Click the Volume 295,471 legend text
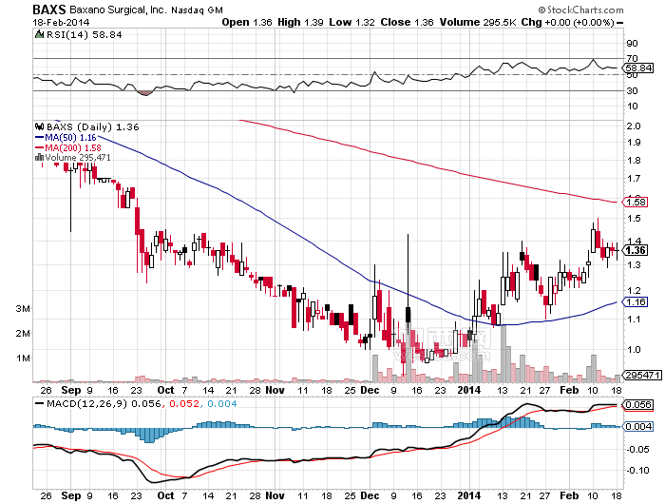Image resolution: width=665 pixels, height=504 pixels. pyautogui.click(x=78, y=158)
